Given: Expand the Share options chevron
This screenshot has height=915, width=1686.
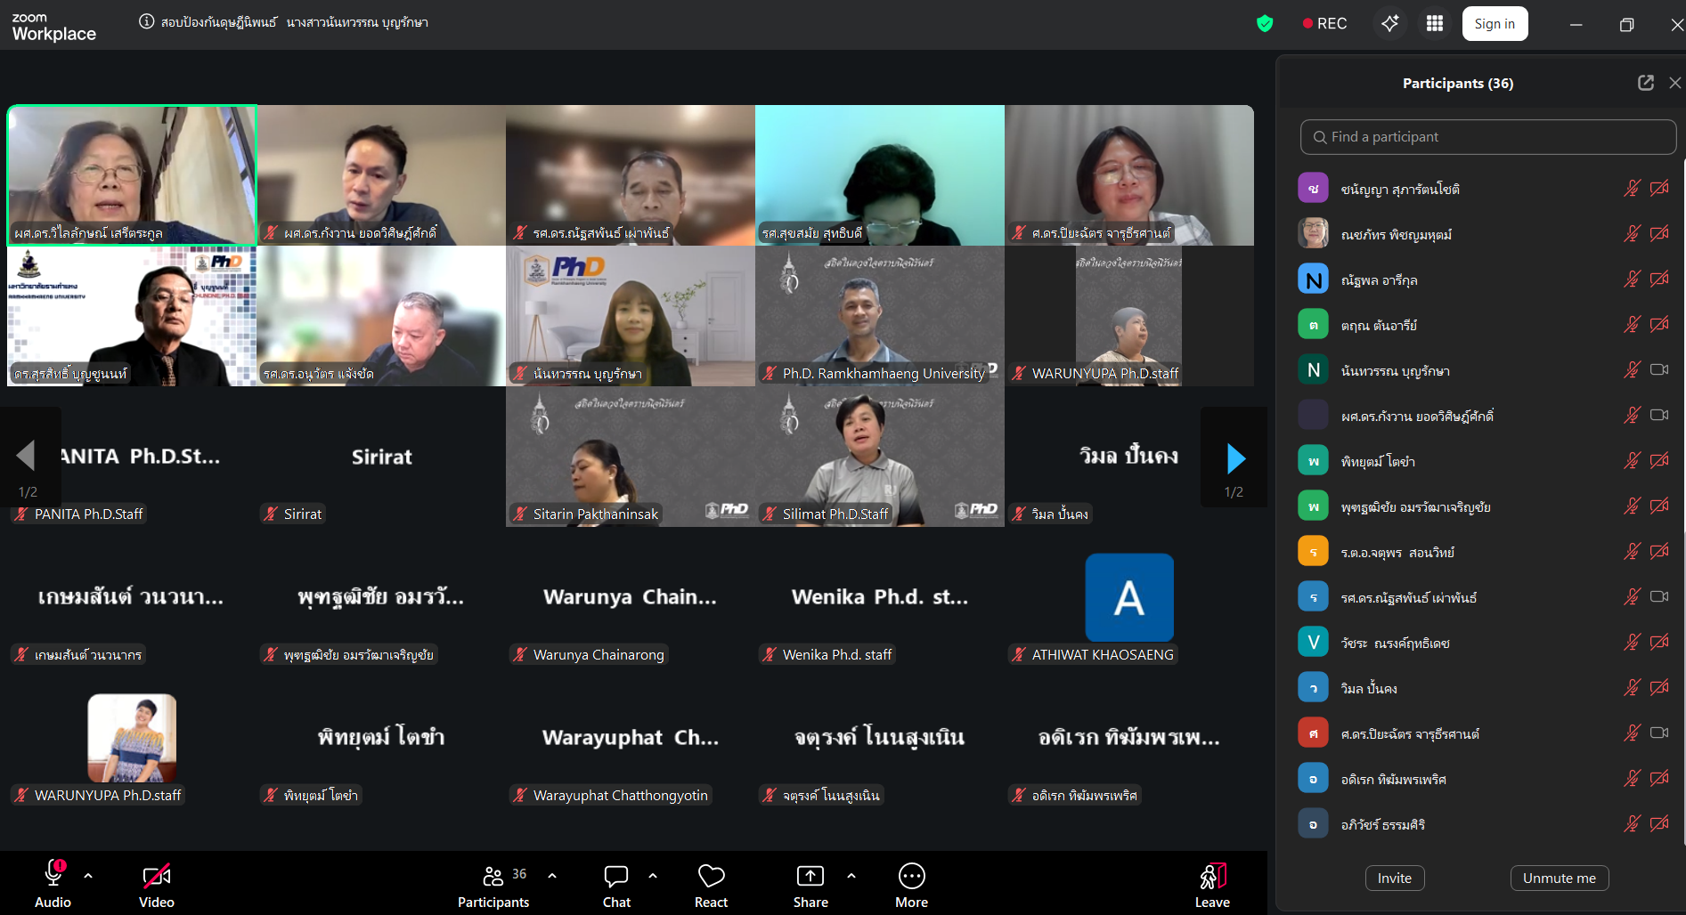Looking at the screenshot, I should 851,876.
